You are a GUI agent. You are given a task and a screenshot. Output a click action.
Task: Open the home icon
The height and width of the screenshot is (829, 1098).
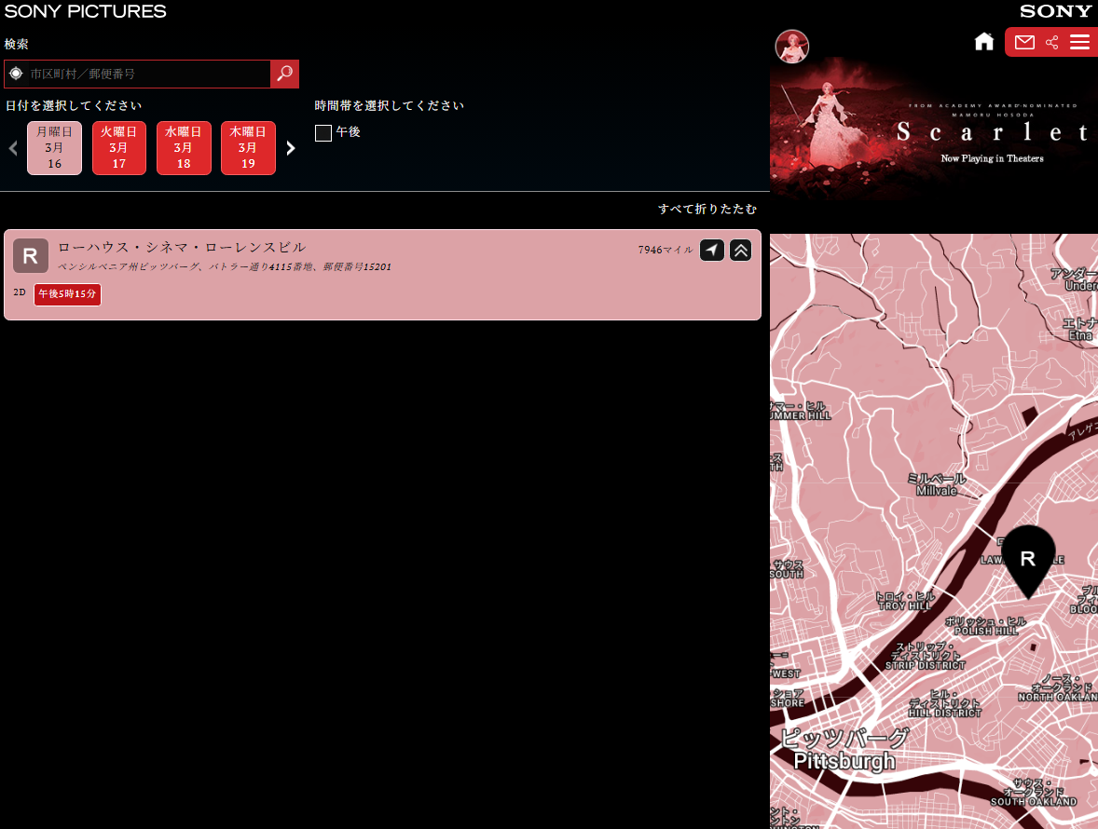coord(984,42)
